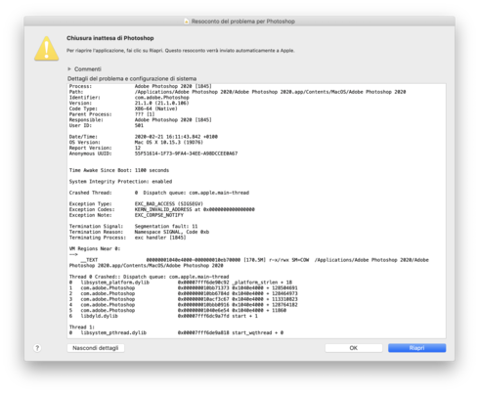Click the Thread 1: header line
479x393 pixels.
coord(82,327)
